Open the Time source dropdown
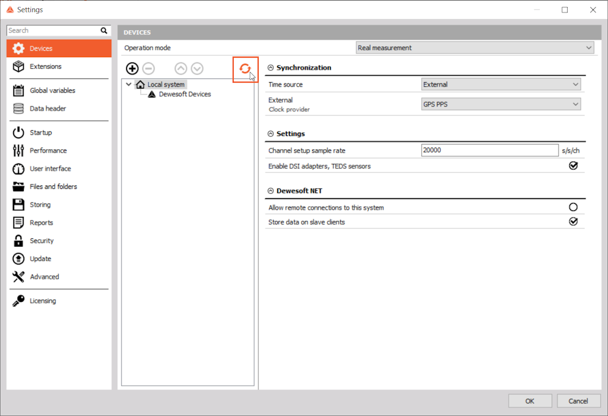This screenshot has width=608, height=416. coord(501,84)
